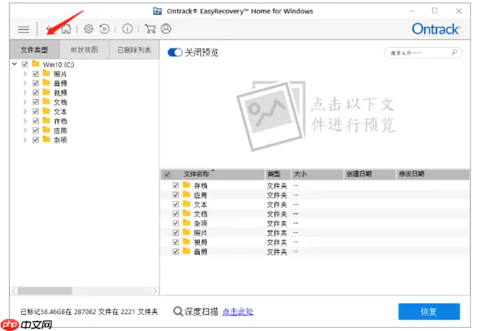Select the 应用 item in the tree
This screenshot has height=331, width=478.
[x=60, y=130]
